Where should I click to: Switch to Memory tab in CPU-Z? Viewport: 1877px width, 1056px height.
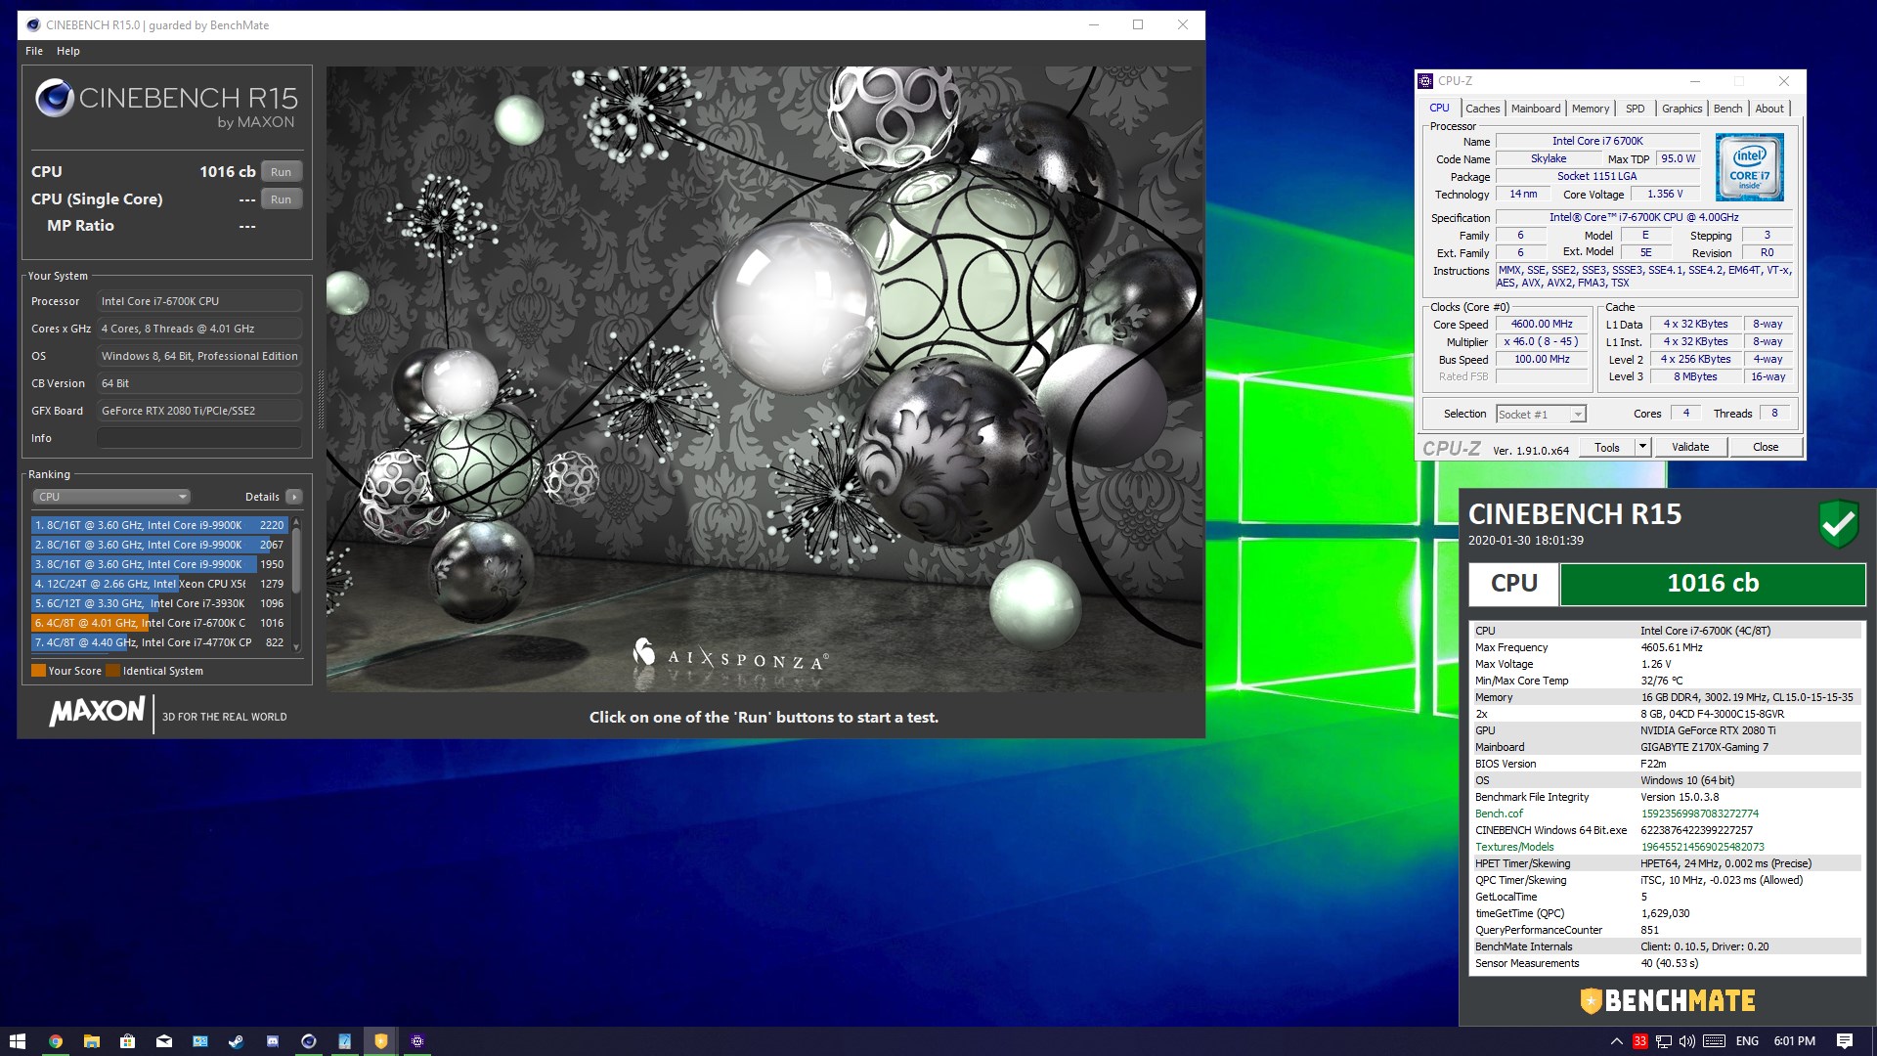tap(1591, 109)
